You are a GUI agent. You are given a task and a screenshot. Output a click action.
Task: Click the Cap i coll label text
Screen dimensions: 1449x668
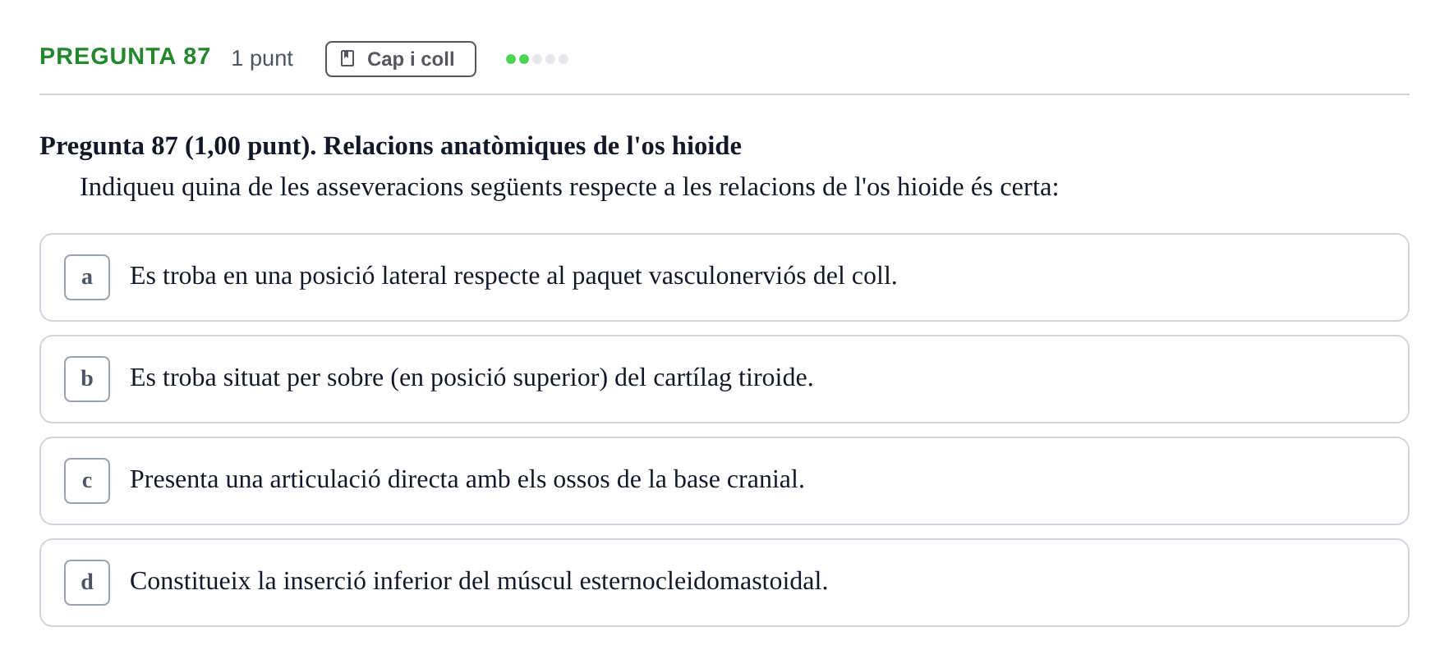411,59
